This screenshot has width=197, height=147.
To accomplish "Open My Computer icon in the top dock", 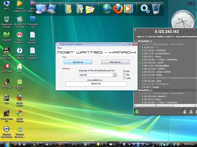I will 41,9.
